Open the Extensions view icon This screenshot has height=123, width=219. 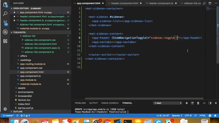click(x=5, y=41)
